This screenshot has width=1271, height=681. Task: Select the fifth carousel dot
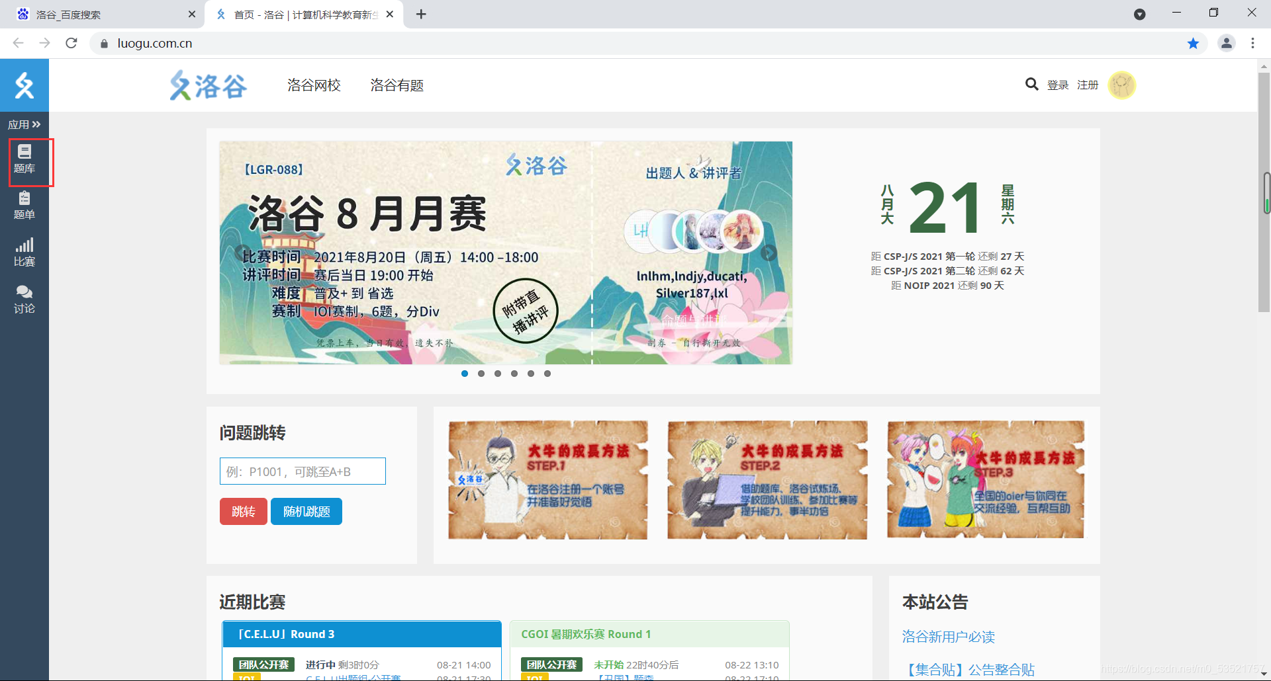click(531, 374)
